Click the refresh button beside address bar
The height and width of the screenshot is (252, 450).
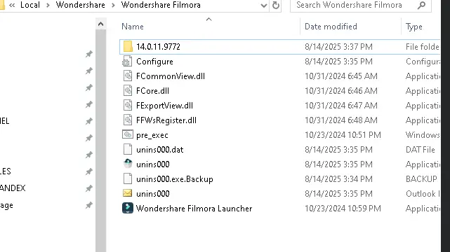[276, 5]
